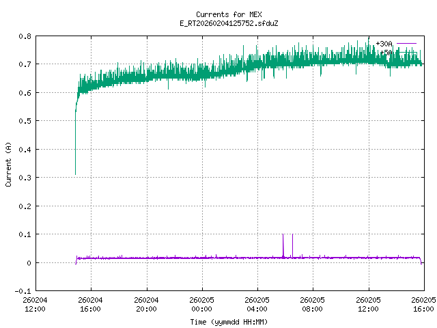Click the green trace's initial dip near 0.3 A
Viewport: 437px width, 328px height.
pos(75,171)
